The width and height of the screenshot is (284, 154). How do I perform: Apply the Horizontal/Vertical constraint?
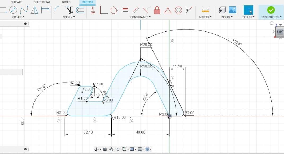pyautogui.click(x=93, y=10)
